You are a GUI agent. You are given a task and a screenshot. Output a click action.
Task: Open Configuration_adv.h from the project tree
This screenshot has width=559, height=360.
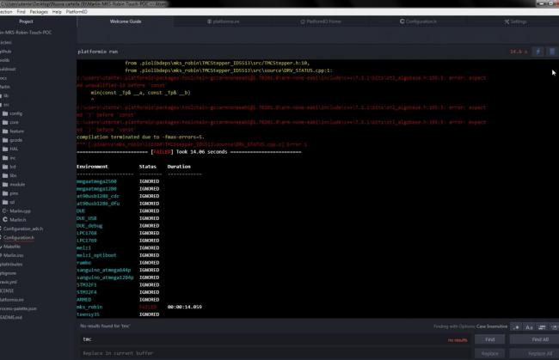pyautogui.click(x=24, y=229)
